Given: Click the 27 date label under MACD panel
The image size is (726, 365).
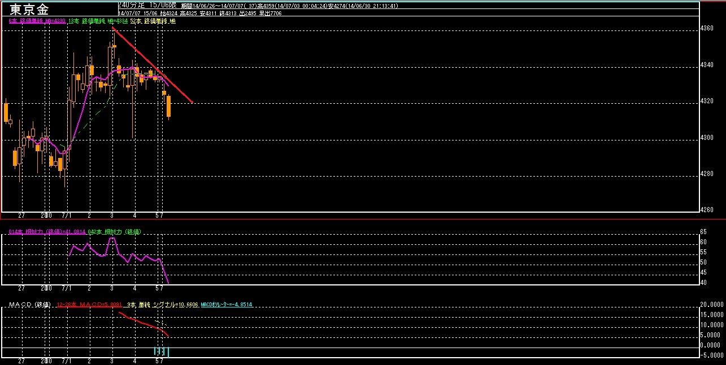Looking at the screenshot, I should pyautogui.click(x=21, y=361).
